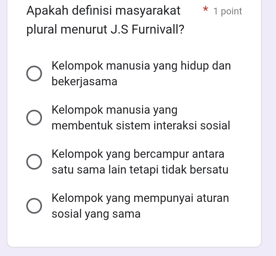Screen dimensions: 276x256
Task: Click the question heading 'Apakah definisi masyarakat'
Action: pyautogui.click(x=103, y=11)
